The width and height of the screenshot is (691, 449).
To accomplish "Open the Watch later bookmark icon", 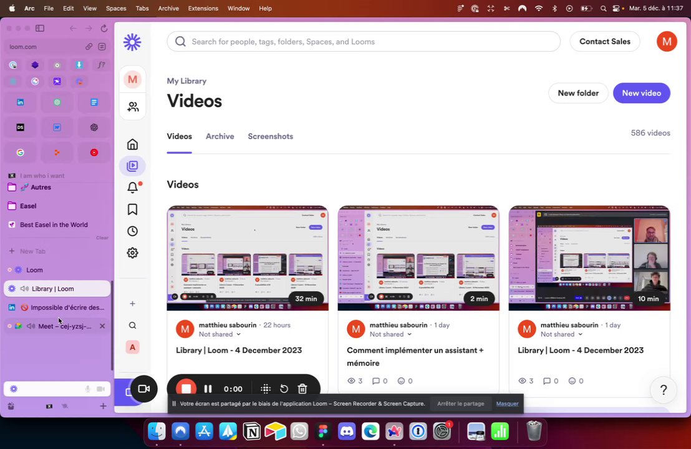I will (132, 210).
